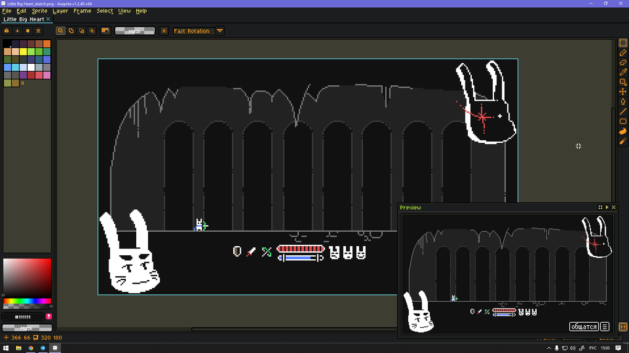
Task: Click the Mask transparent color button in toolbar
Action: [135, 31]
